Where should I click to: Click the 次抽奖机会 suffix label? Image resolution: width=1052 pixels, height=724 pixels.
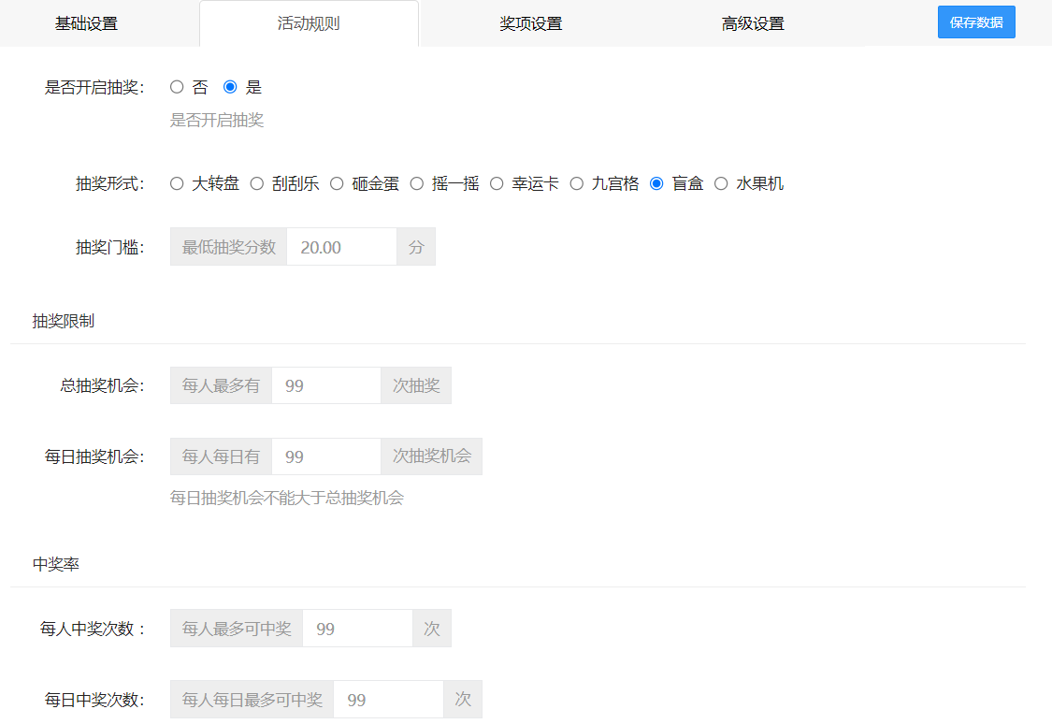pos(431,456)
